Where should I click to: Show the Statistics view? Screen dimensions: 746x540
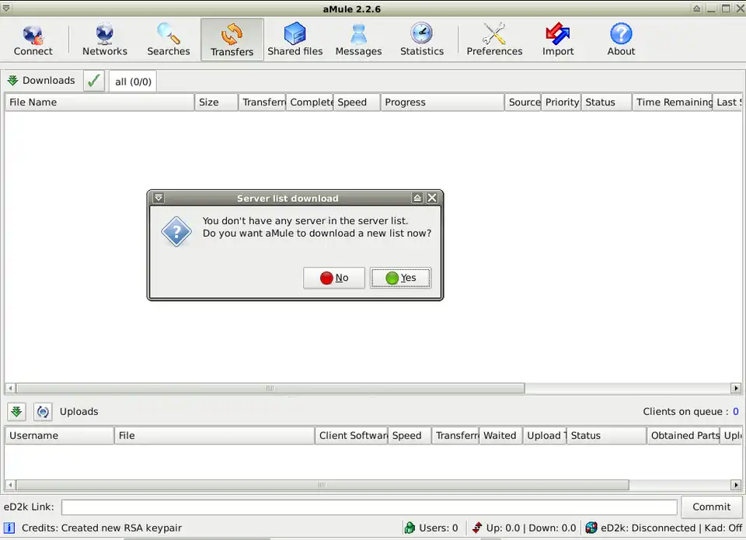click(421, 40)
